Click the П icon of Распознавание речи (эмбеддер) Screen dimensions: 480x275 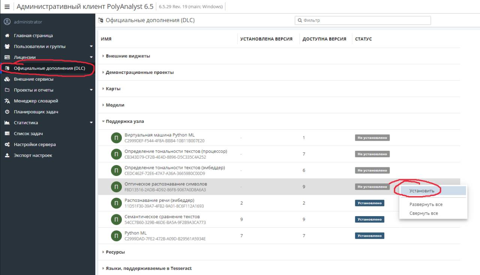(117, 203)
